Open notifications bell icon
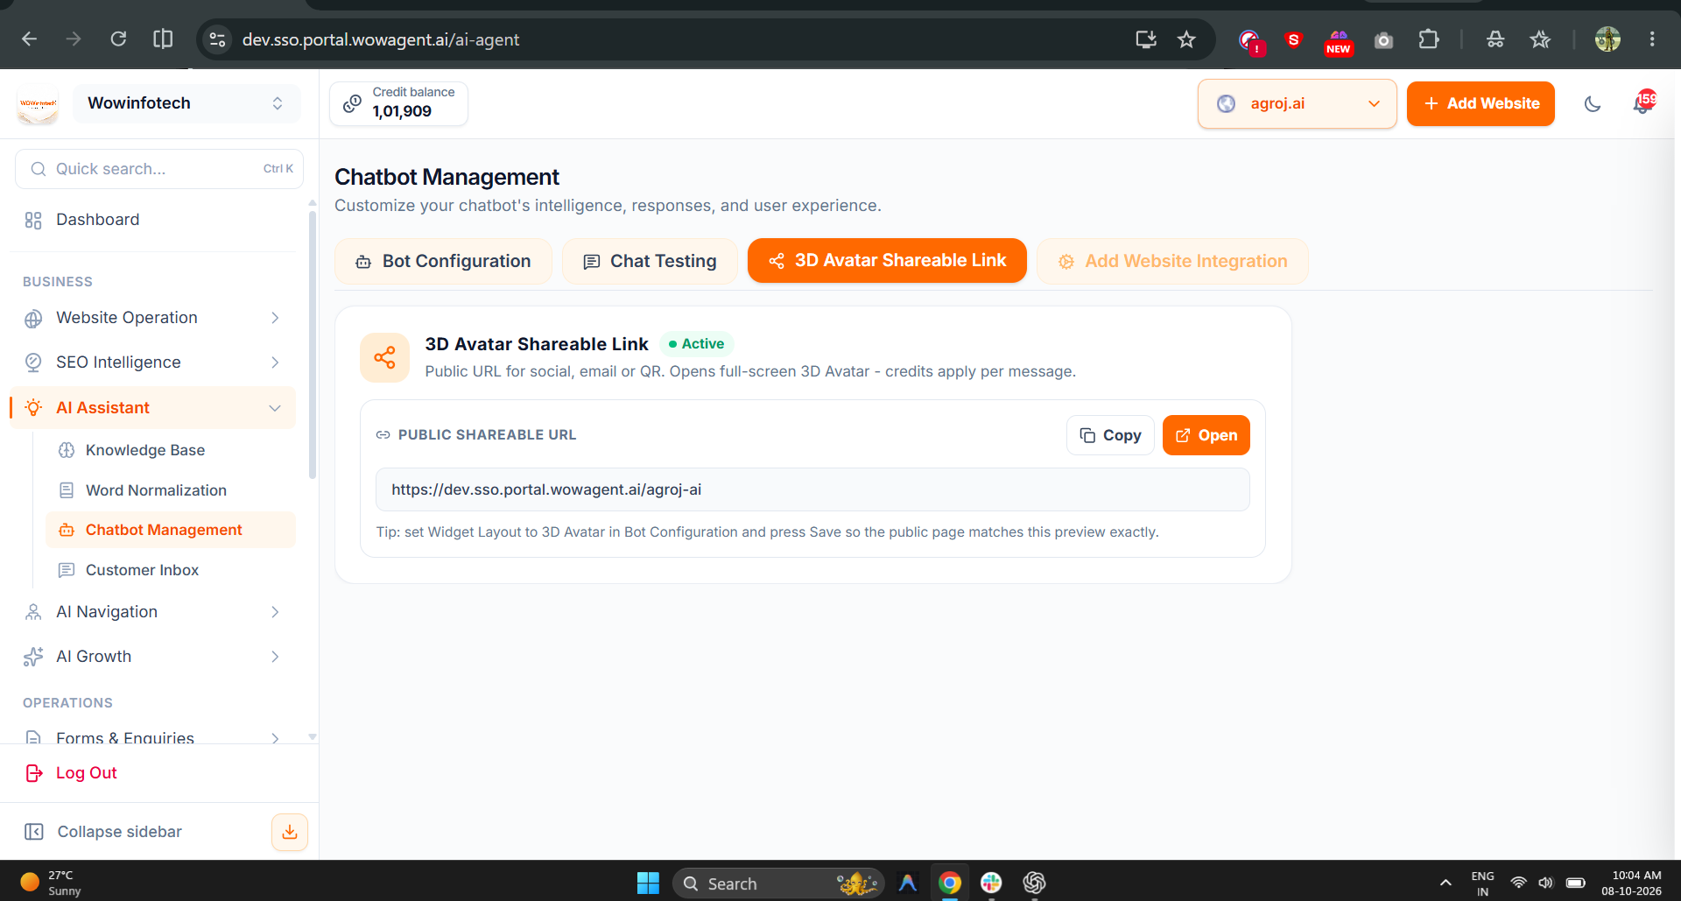This screenshot has height=901, width=1681. pos(1643,103)
